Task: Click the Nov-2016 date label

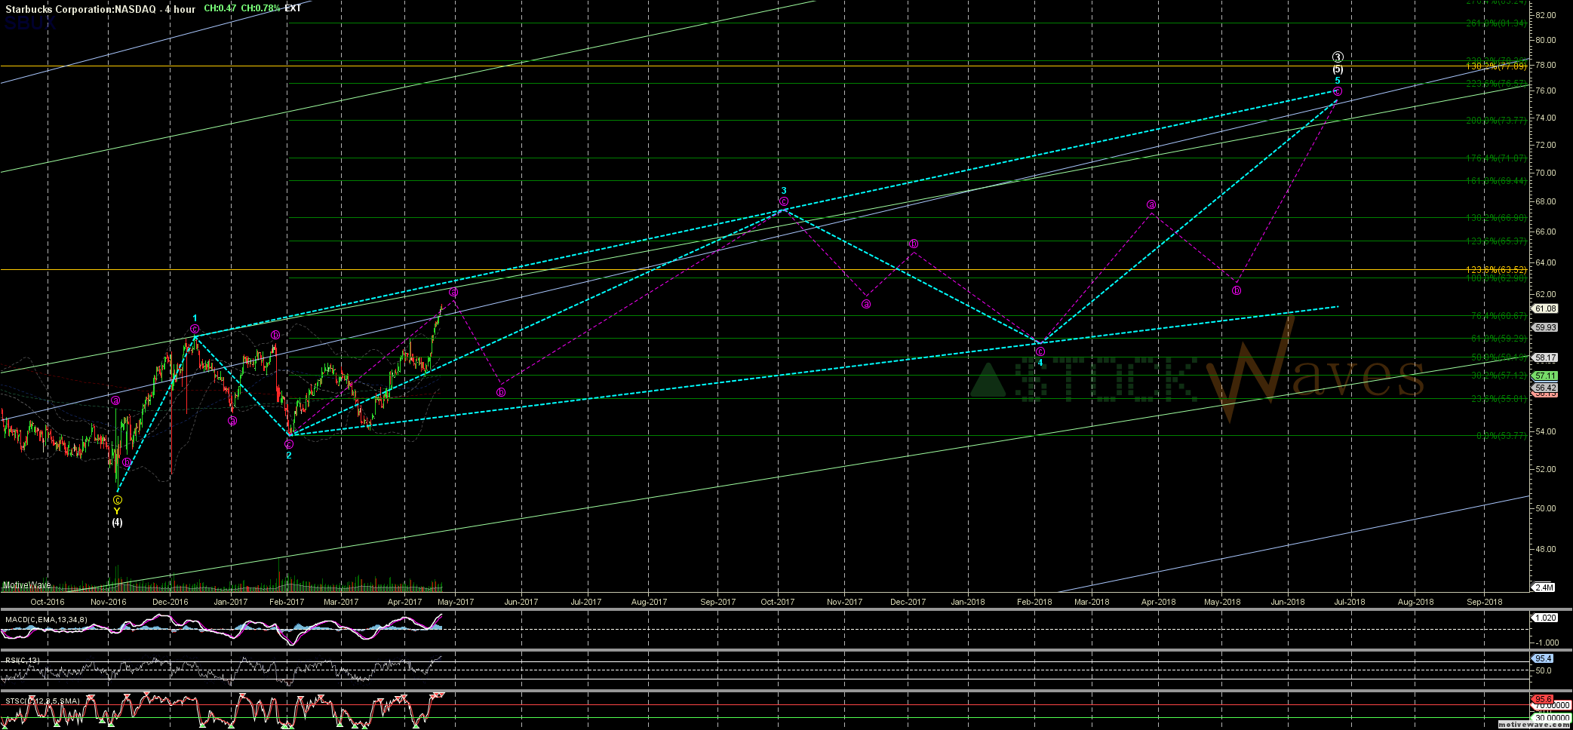Action: click(109, 602)
